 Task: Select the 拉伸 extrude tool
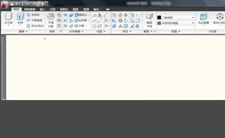pos(20,18)
